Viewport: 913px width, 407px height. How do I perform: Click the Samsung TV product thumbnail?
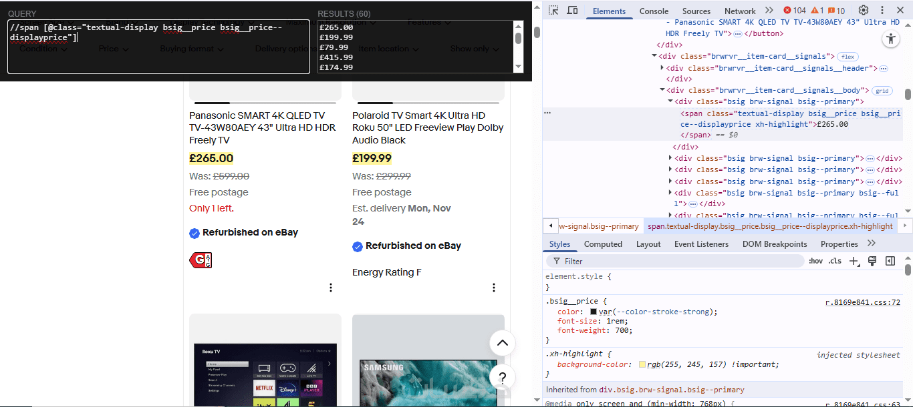(x=428, y=384)
